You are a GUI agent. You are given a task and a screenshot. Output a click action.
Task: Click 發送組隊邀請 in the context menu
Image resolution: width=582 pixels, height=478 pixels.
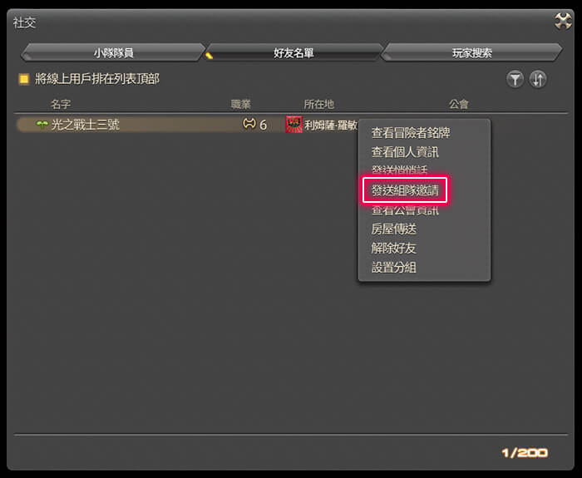coord(405,190)
